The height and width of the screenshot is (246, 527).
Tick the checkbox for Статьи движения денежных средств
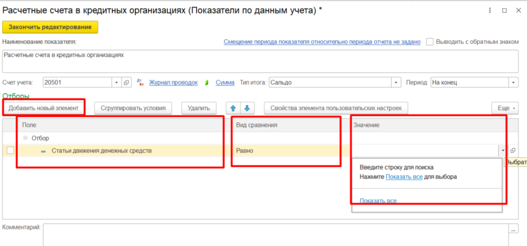[x=10, y=151]
